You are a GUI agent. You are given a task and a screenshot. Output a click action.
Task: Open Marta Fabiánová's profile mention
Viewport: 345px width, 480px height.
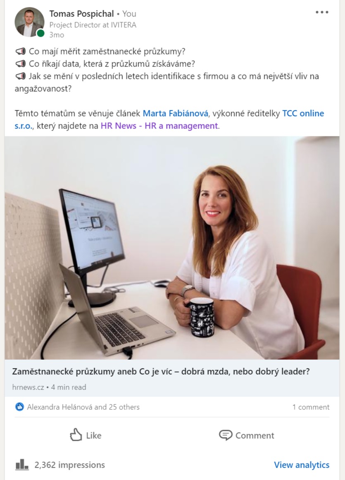176,113
